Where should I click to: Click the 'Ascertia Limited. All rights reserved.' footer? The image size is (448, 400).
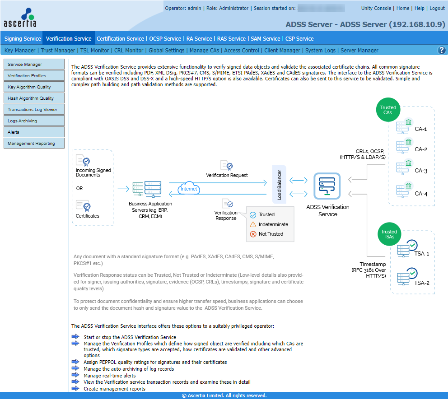[224, 395]
